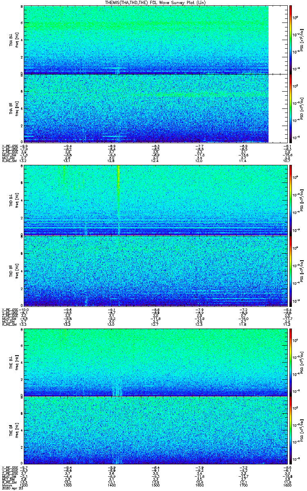
Task: Click the 2020 Apr date label
Action: pyautogui.click(x=11, y=489)
